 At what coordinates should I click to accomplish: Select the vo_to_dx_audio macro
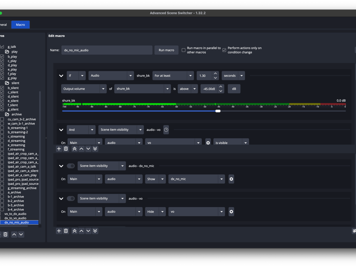point(15,214)
